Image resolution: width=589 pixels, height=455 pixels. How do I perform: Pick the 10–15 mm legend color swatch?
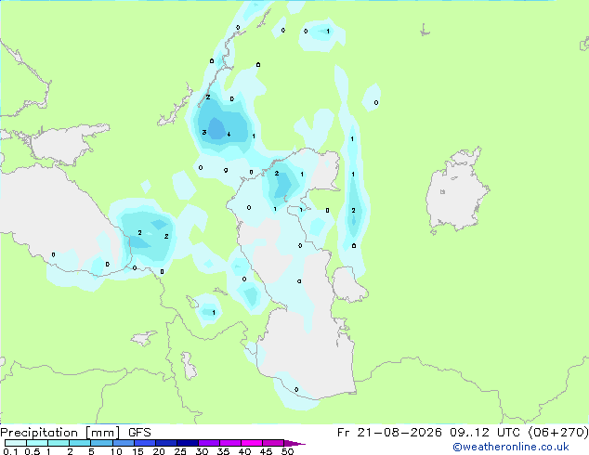pyautogui.click(x=123, y=443)
